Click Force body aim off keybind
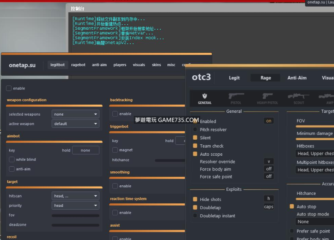 pos(268,169)
